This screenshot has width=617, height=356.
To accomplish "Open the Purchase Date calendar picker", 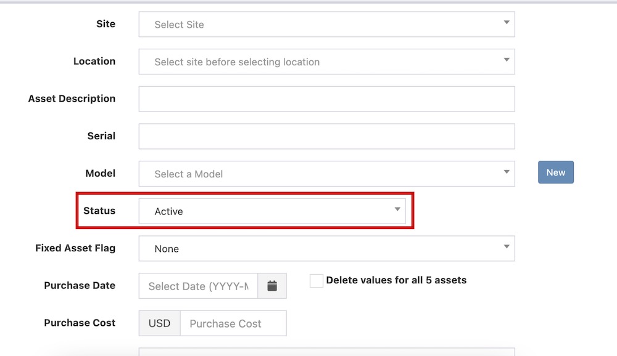I will click(272, 286).
